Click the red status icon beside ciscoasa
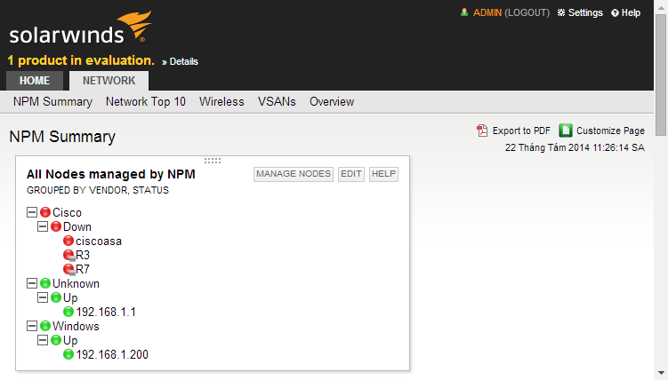Image resolution: width=668 pixels, height=380 pixels. 68,241
